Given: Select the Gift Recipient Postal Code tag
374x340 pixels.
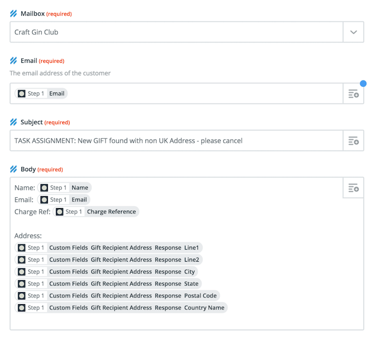Looking at the screenshot, I should (118, 295).
